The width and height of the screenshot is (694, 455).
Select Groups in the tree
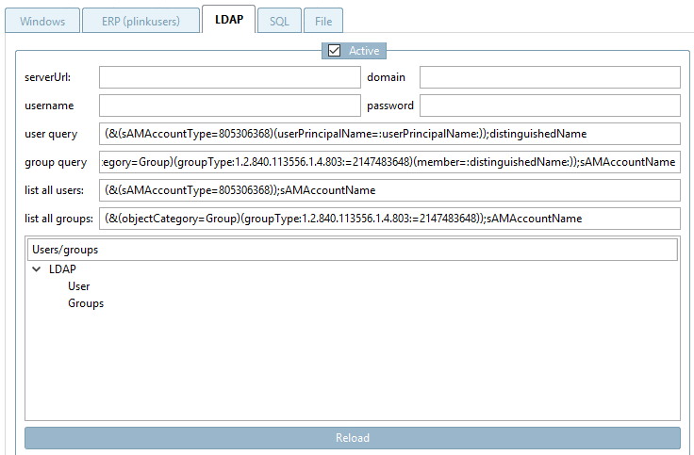click(86, 303)
